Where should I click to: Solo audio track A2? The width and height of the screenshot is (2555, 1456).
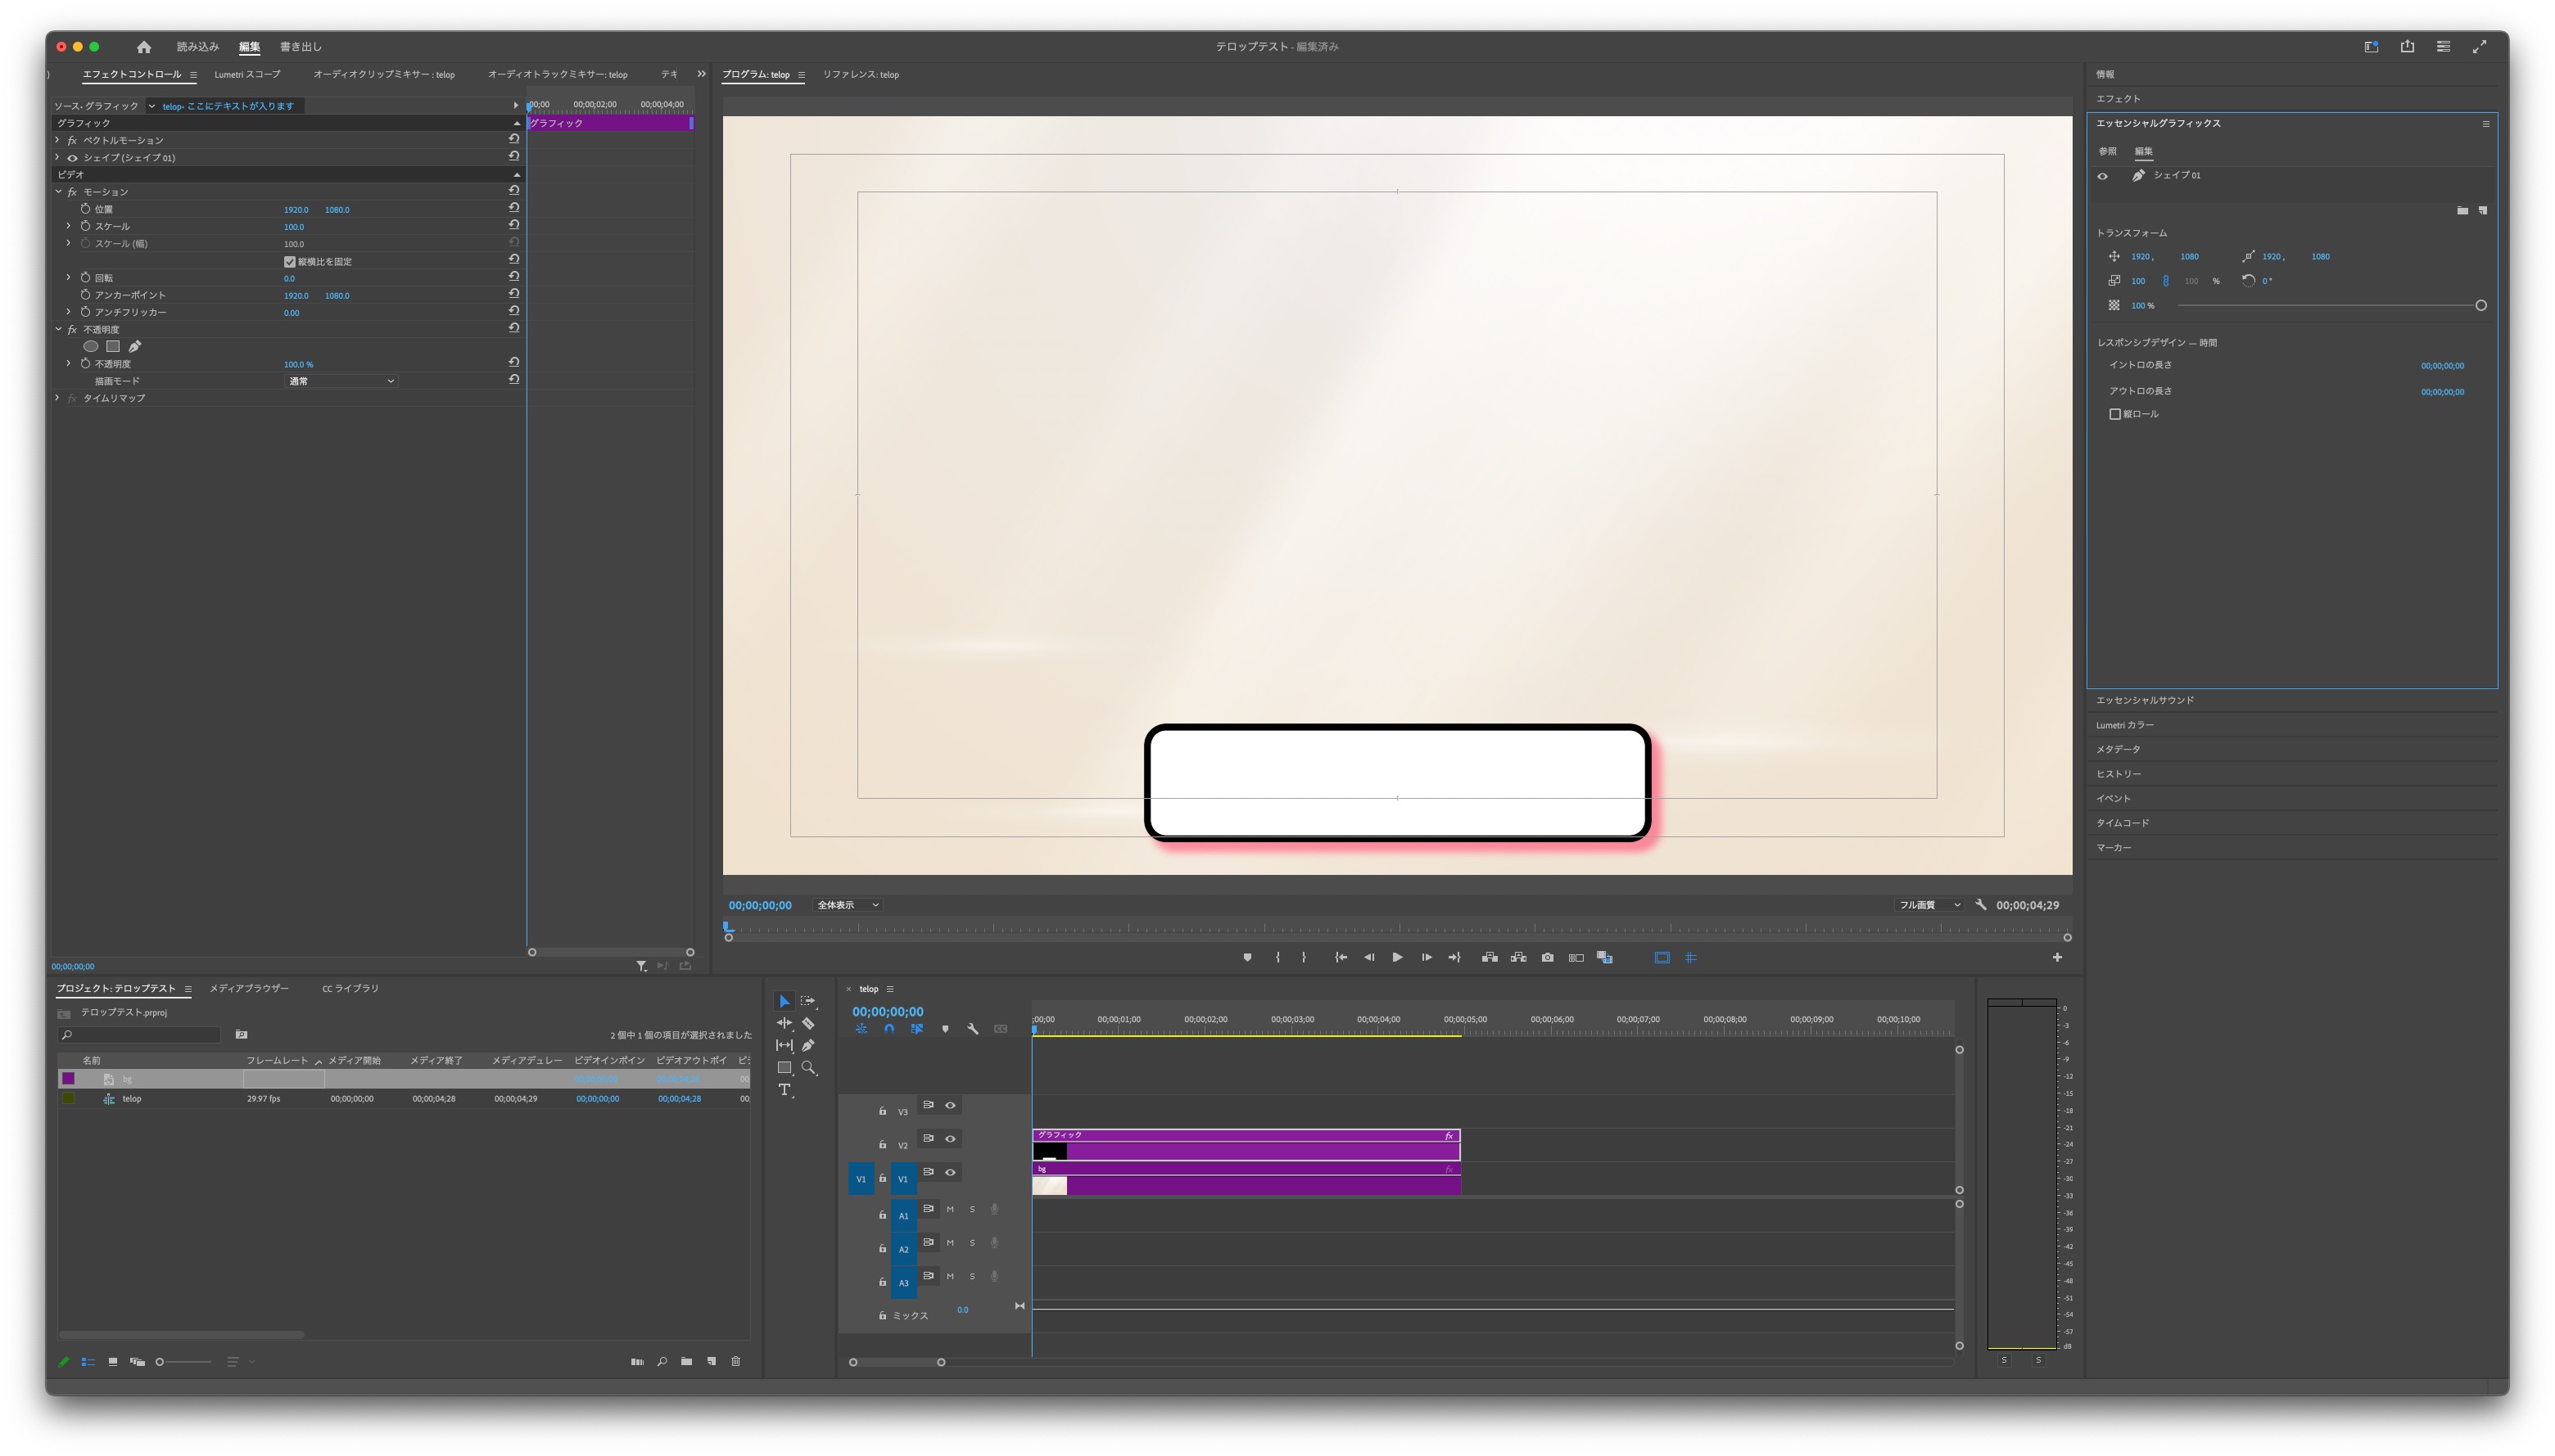pos(972,1242)
